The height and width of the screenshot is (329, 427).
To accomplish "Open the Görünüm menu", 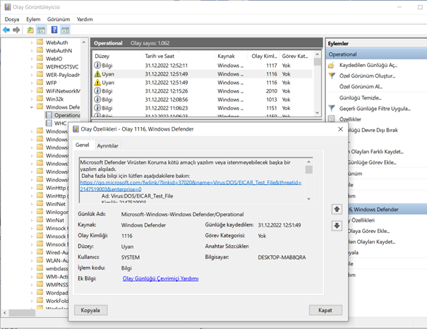I will (59, 19).
